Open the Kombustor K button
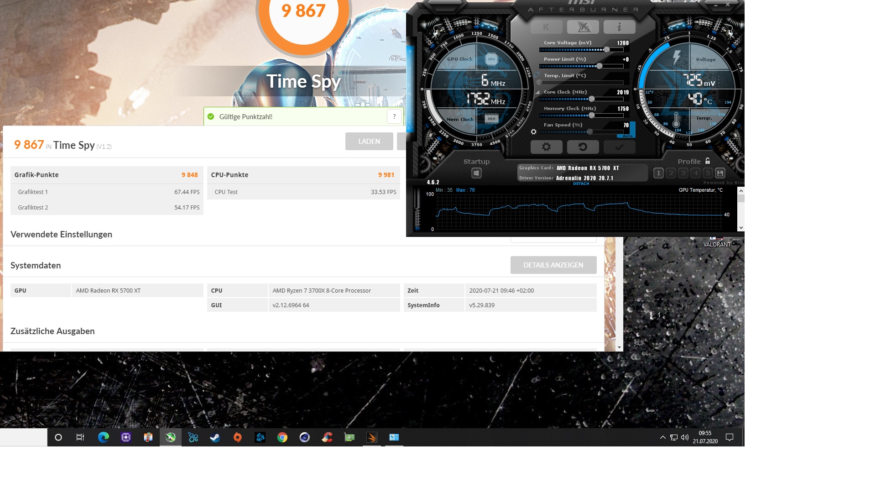 [546, 27]
